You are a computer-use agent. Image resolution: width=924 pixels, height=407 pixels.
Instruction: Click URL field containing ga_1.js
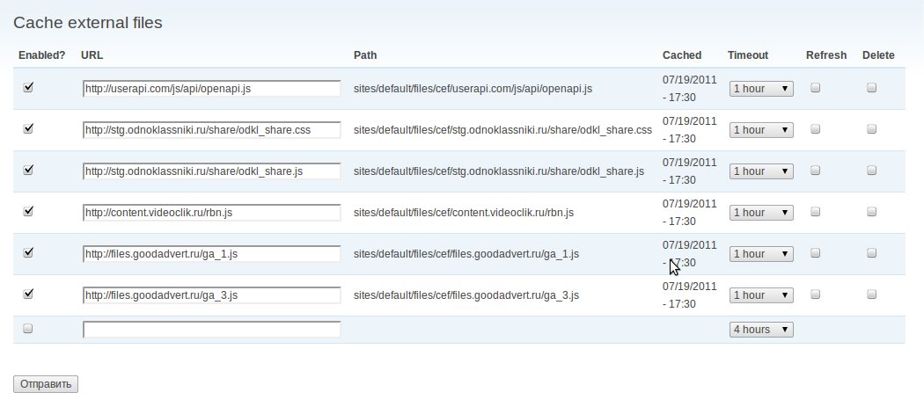click(211, 253)
